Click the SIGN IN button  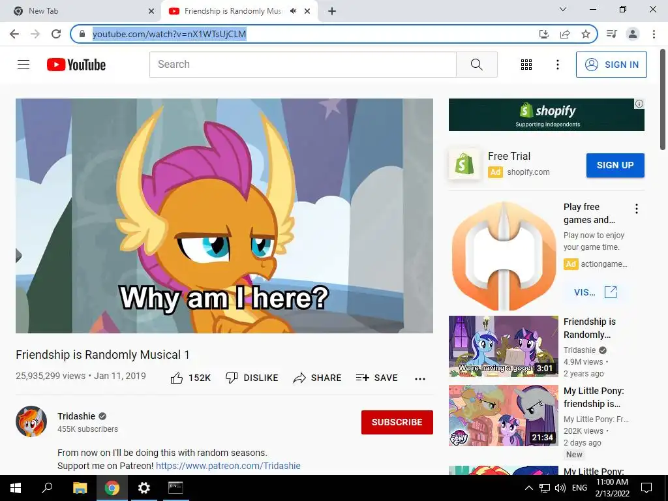pos(611,65)
